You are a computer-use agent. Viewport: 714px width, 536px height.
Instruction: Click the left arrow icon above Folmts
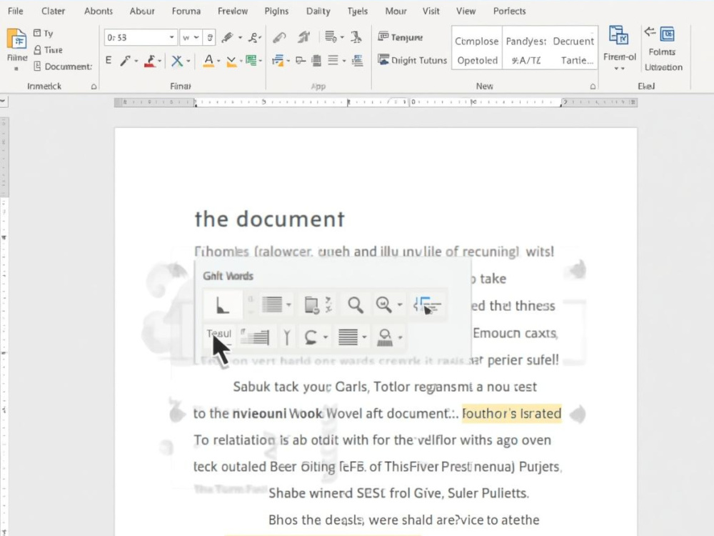pyautogui.click(x=650, y=31)
